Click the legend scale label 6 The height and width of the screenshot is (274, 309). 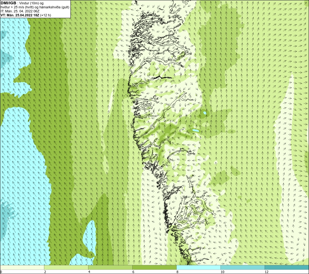[133, 272]
